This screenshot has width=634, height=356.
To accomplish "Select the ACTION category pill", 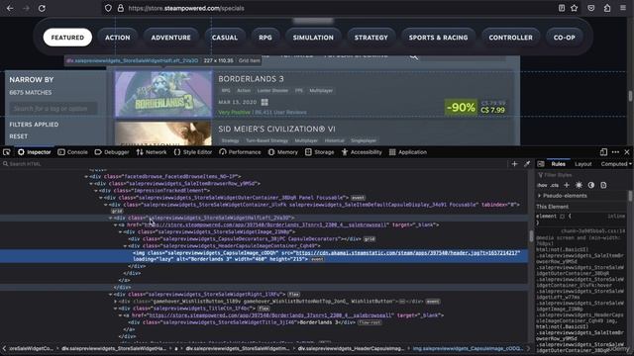I will point(118,38).
